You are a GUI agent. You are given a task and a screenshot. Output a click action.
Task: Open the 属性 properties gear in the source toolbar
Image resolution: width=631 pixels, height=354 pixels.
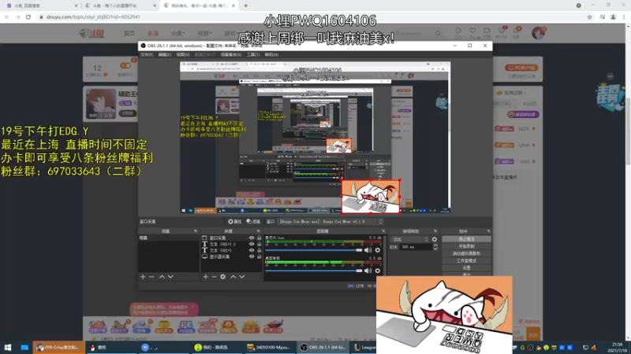234,222
